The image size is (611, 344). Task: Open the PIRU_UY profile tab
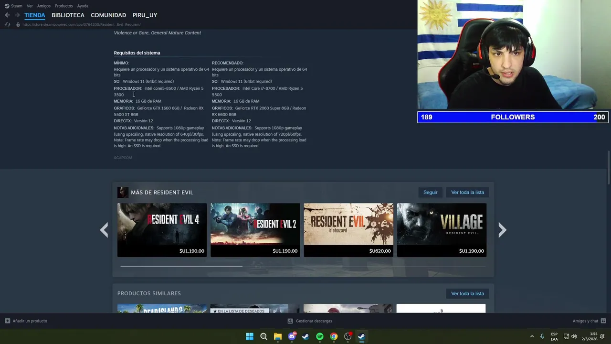145,15
